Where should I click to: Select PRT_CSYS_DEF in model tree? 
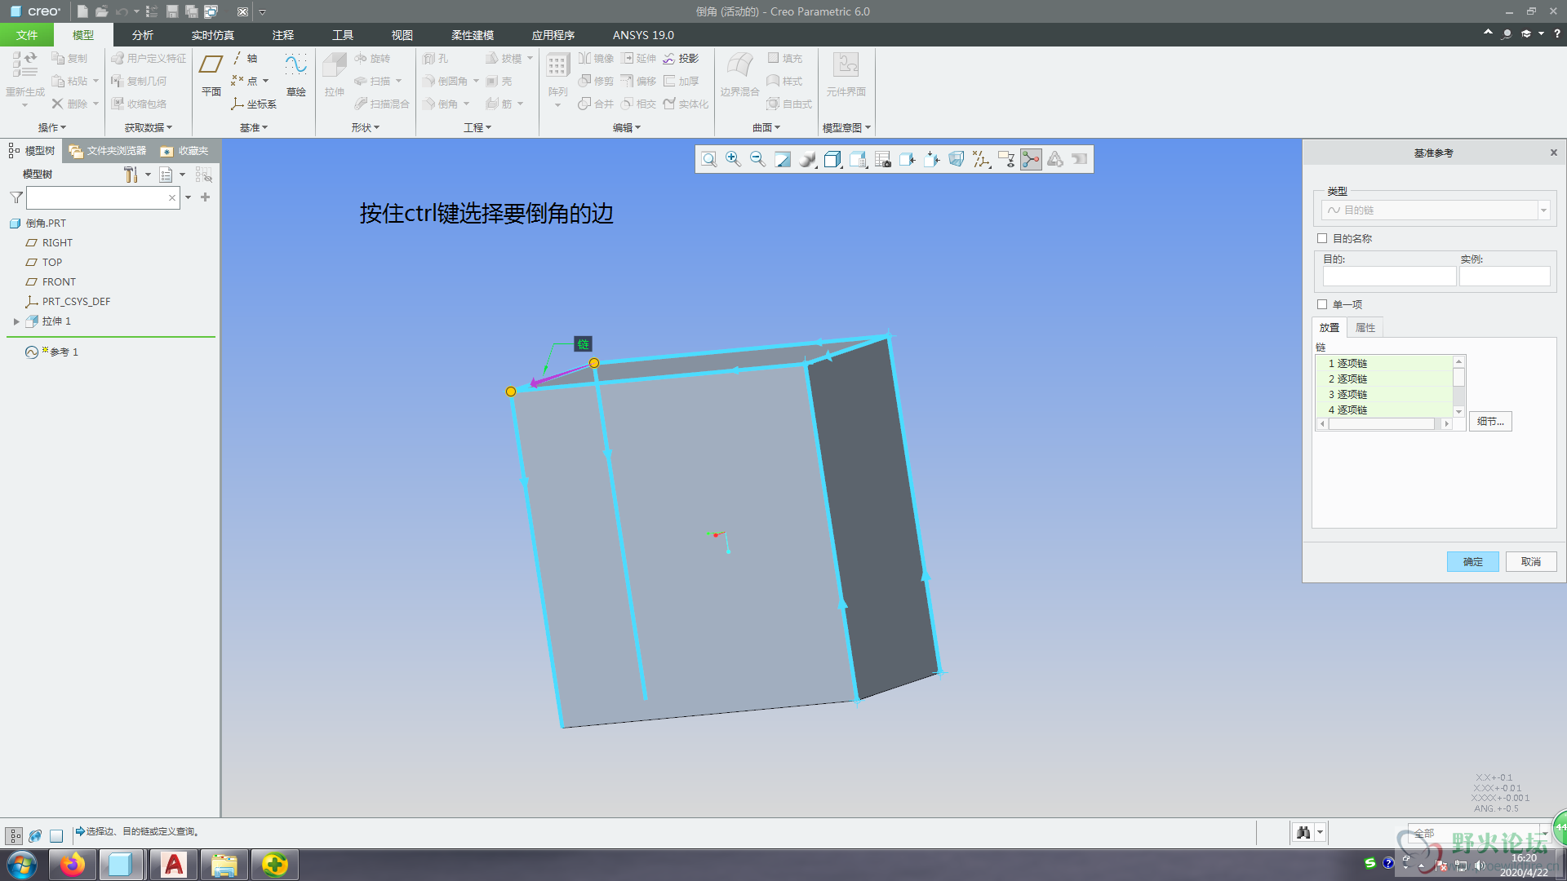68,301
